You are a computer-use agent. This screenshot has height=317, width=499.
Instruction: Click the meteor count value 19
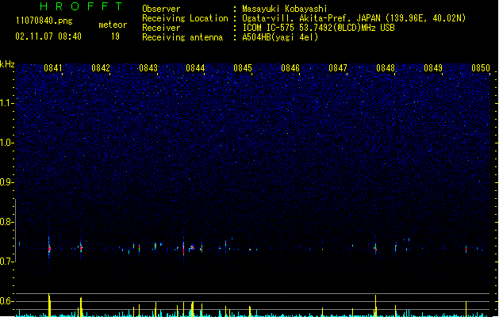115,36
